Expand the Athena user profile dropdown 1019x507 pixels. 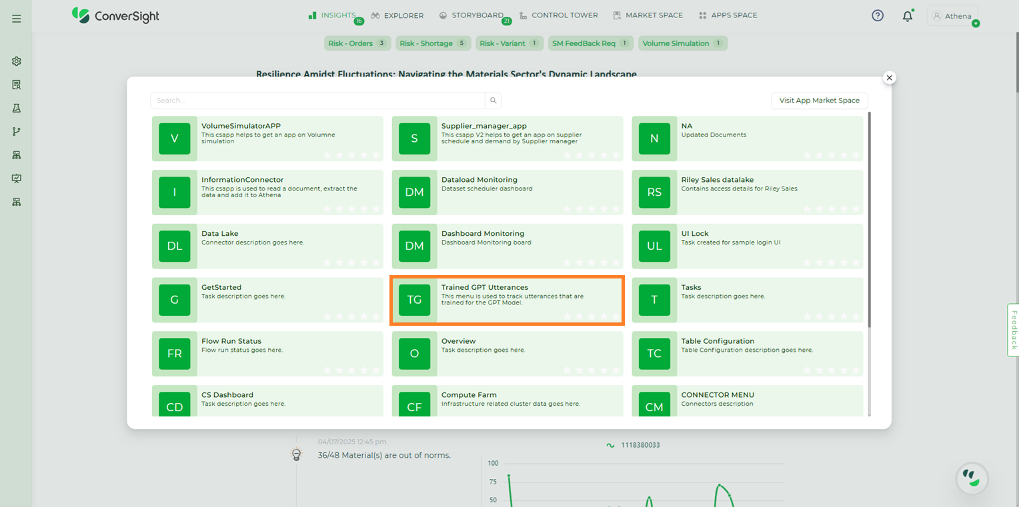[x=952, y=16]
